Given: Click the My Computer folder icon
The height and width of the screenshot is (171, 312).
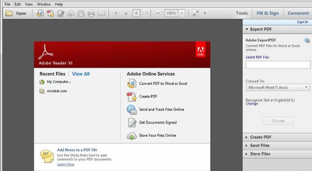Looking at the screenshot, I should pyautogui.click(x=42, y=82).
